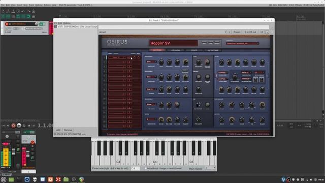The image size is (325, 183).
Task: Switch to the highlighted first Osirus page tab
Action: pyautogui.click(x=157, y=50)
